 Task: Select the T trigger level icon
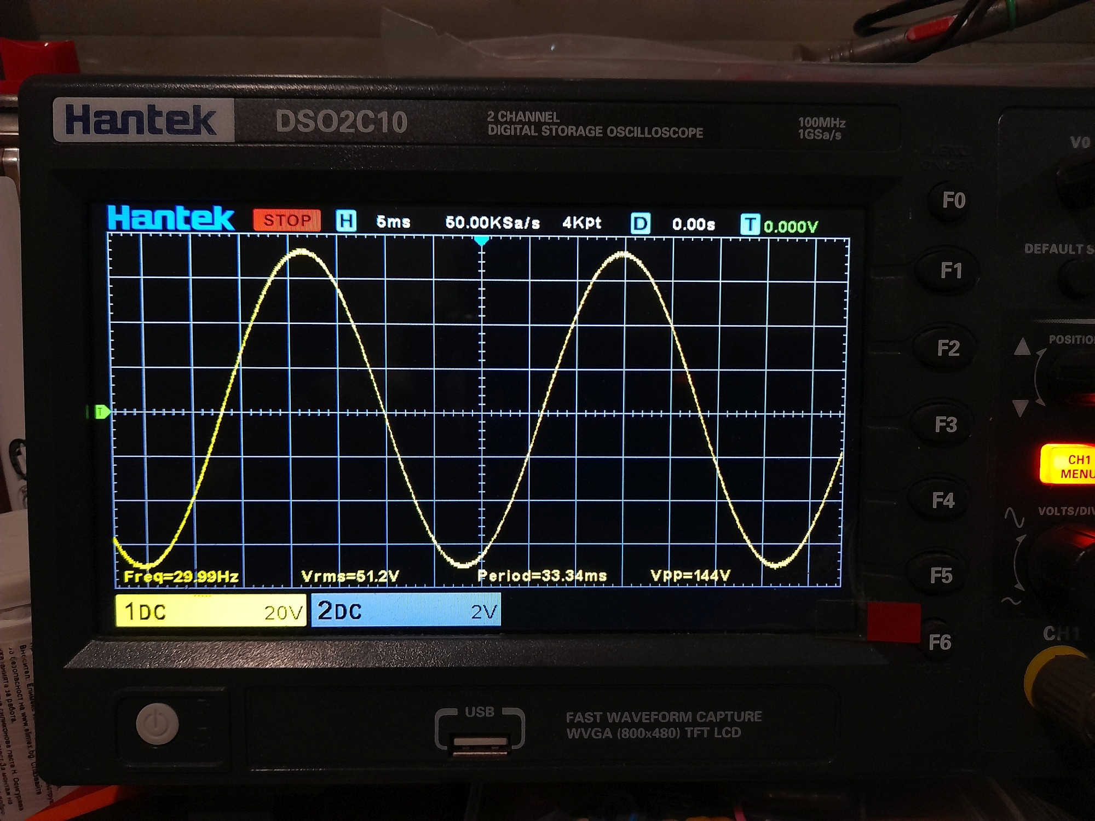coord(750,225)
